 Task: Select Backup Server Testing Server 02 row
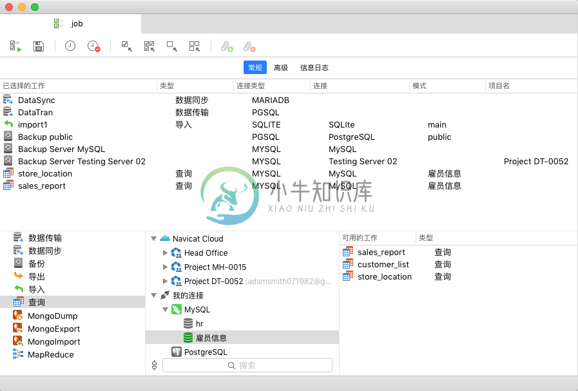(289, 161)
